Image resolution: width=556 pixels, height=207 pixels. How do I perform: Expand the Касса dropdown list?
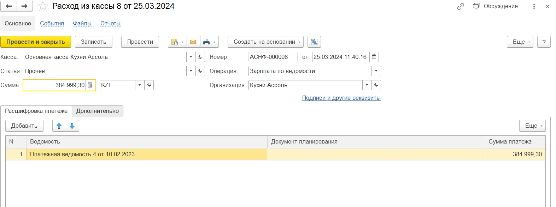(x=191, y=57)
